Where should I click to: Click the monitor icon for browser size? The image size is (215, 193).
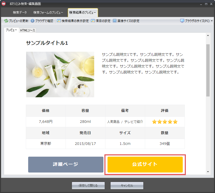[x=182, y=21]
